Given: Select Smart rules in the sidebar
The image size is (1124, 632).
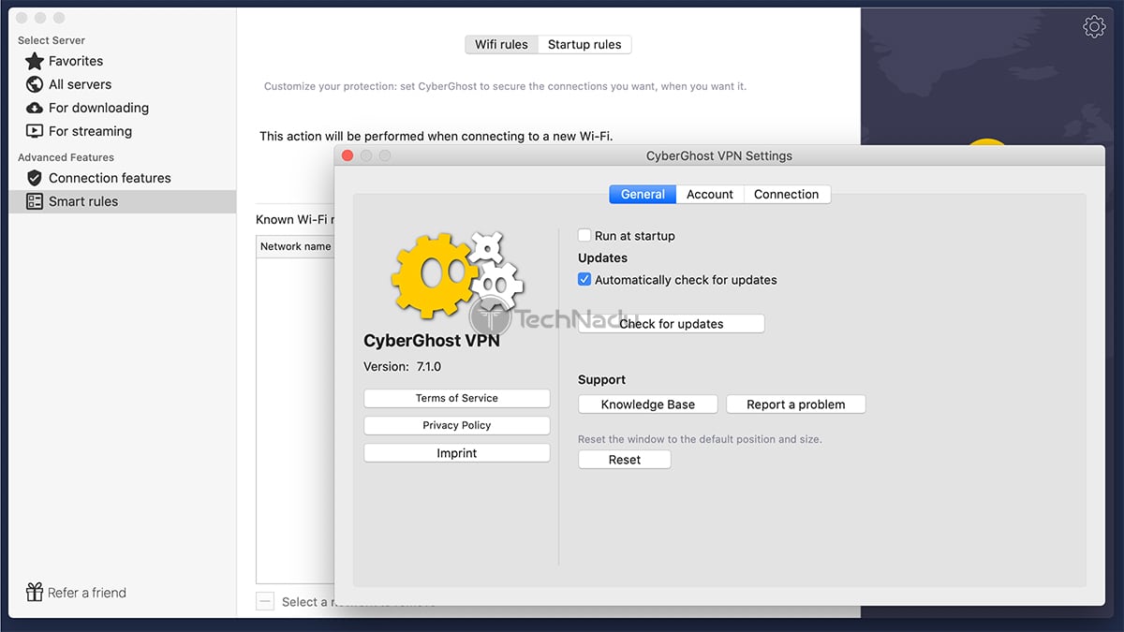Looking at the screenshot, I should [122, 201].
